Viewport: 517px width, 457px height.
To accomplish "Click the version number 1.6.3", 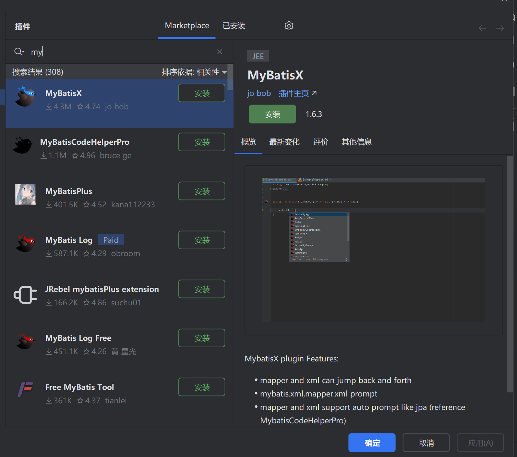I will (x=314, y=114).
